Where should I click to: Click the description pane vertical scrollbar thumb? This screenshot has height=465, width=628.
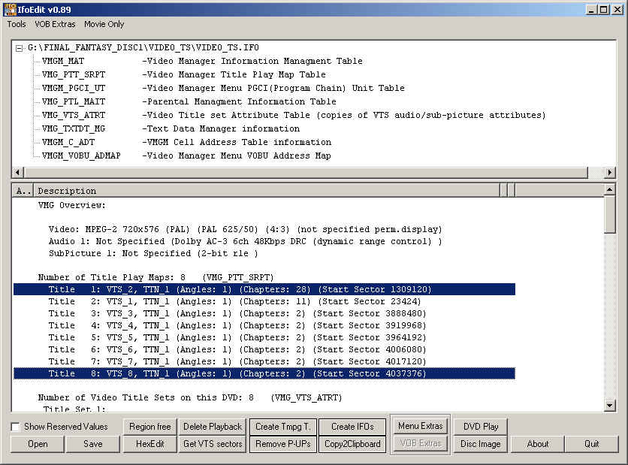pos(609,214)
